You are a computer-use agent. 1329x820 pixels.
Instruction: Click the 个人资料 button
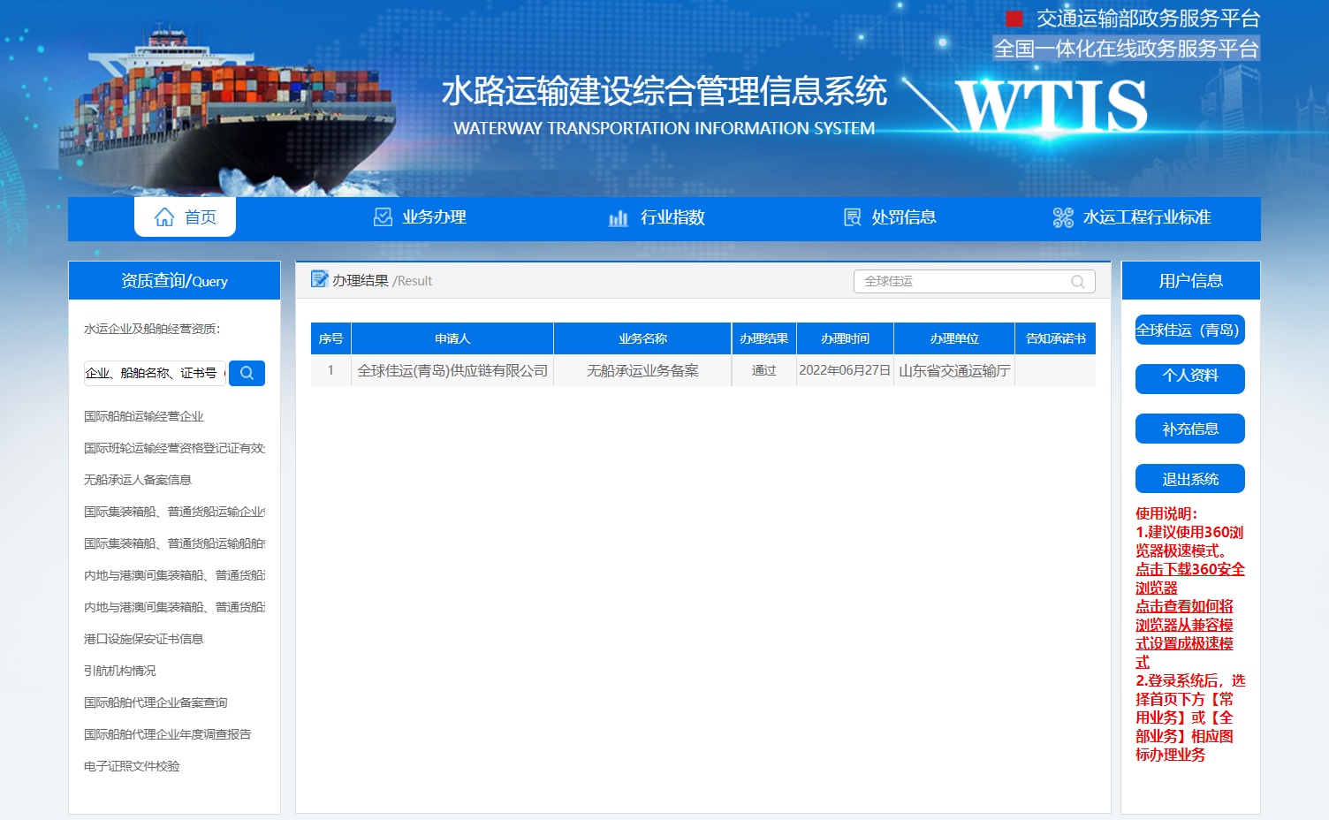1189,376
